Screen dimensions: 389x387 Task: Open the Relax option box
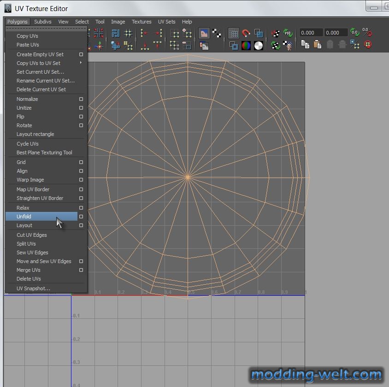[81, 208]
